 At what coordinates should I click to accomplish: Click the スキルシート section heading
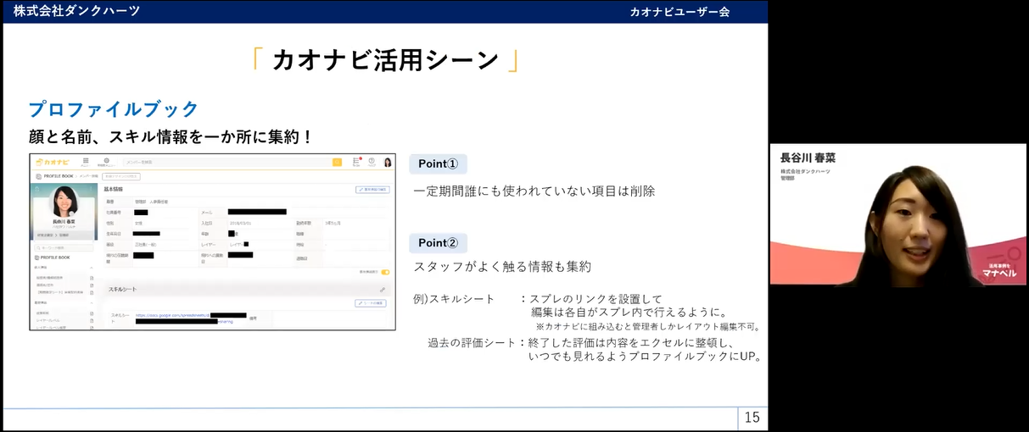122,290
